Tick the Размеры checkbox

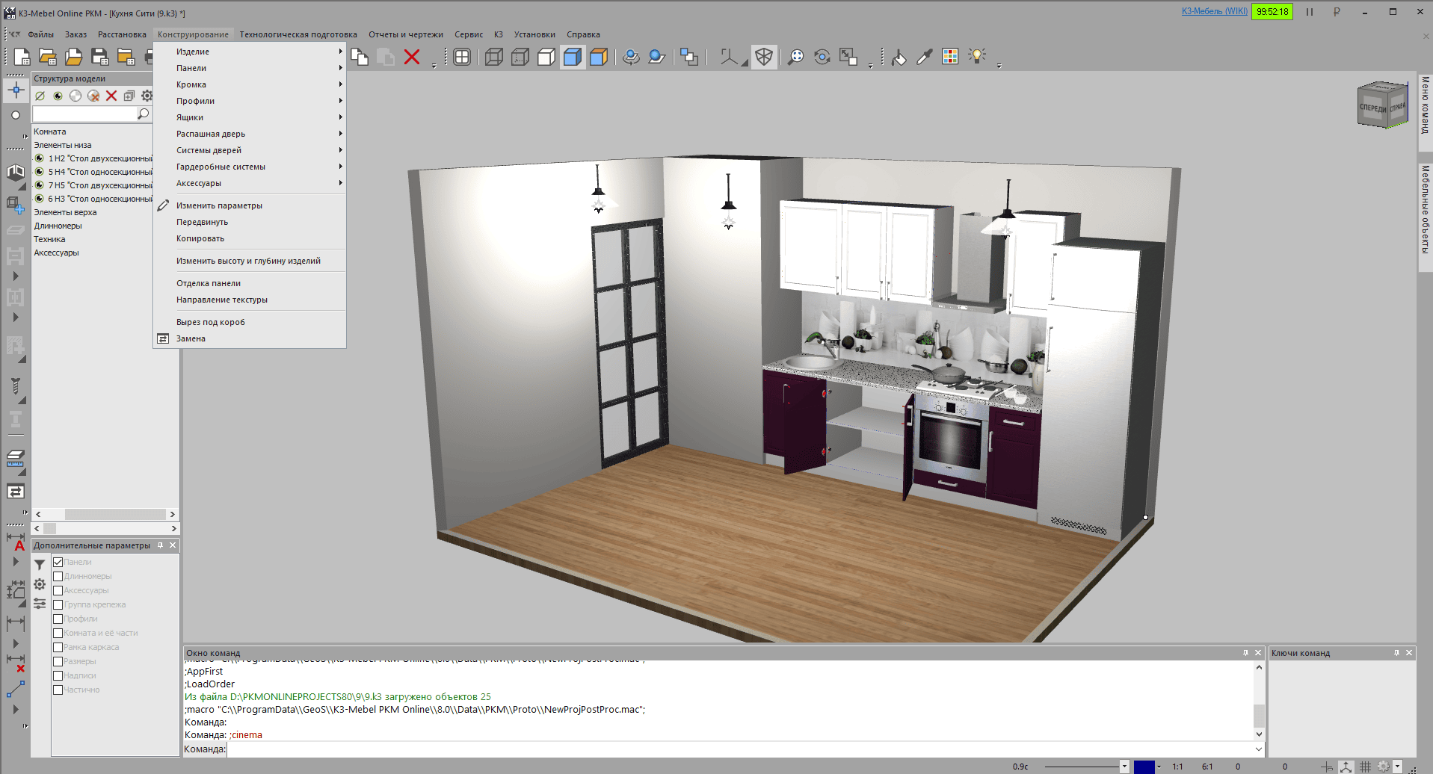tap(58, 661)
